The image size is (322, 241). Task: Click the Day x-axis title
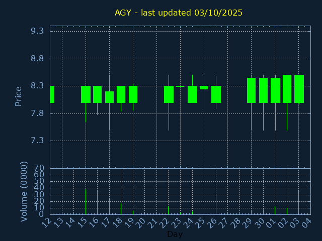coord(175,234)
